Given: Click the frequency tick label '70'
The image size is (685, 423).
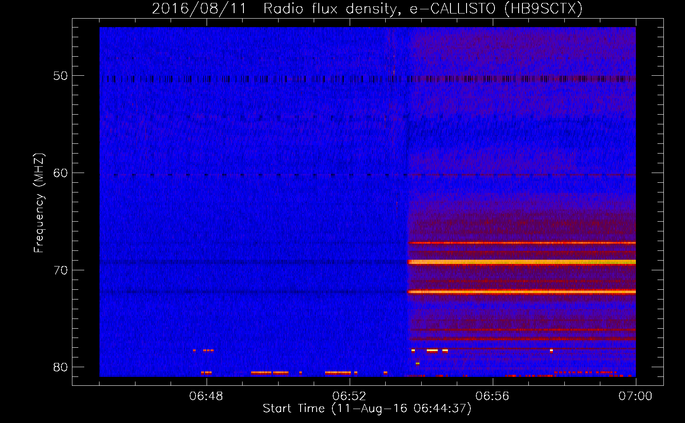Looking at the screenshot, I should tap(61, 270).
